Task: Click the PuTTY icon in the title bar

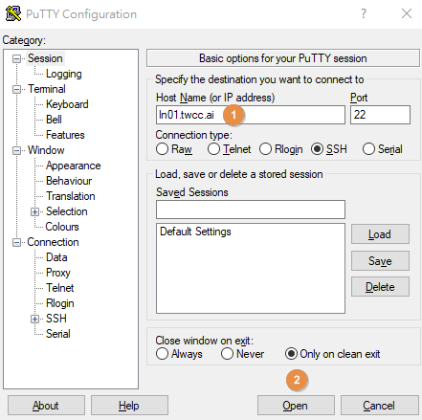Action: point(13,13)
